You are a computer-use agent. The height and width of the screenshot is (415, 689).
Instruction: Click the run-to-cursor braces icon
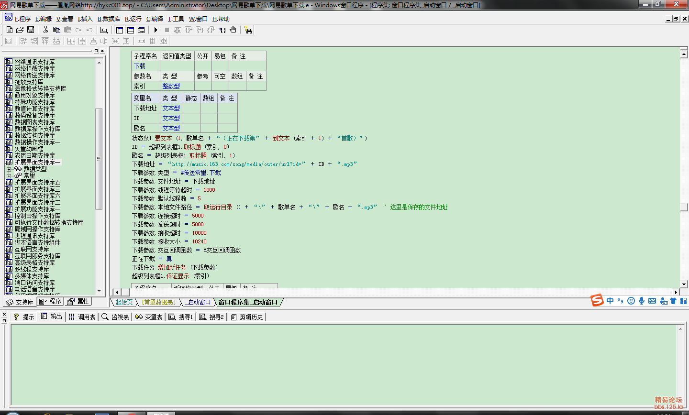[x=222, y=30]
